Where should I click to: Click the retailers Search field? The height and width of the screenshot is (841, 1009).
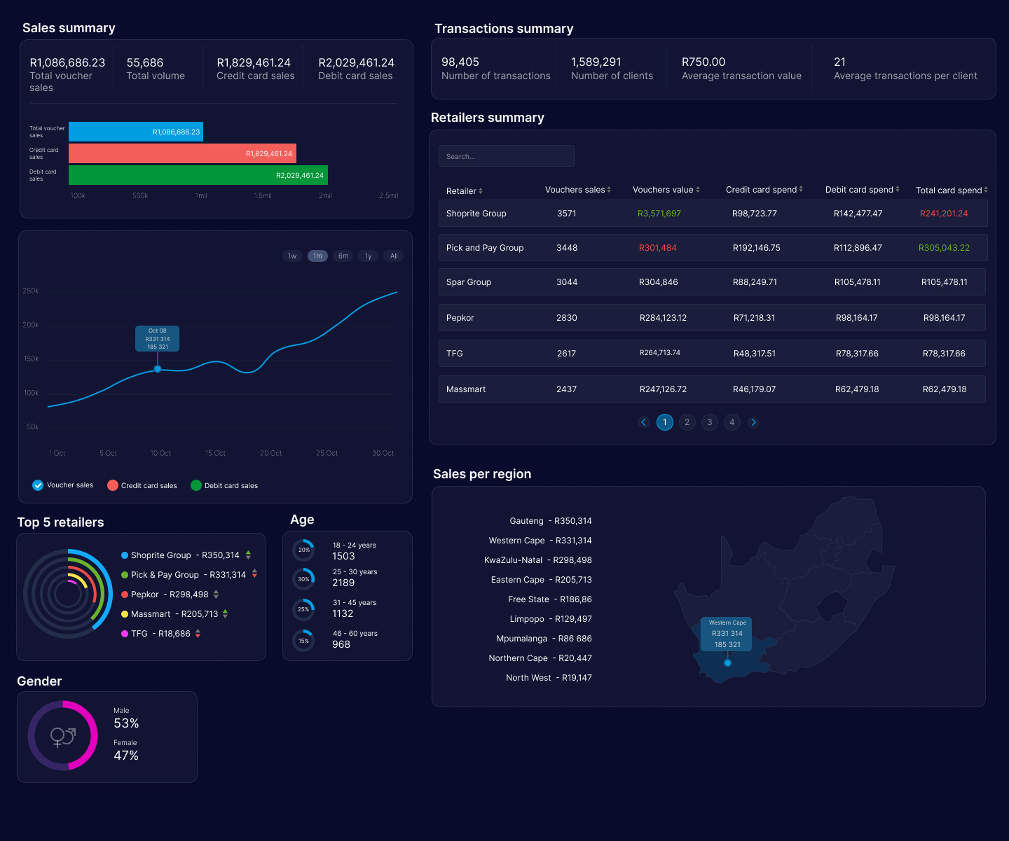coord(506,156)
